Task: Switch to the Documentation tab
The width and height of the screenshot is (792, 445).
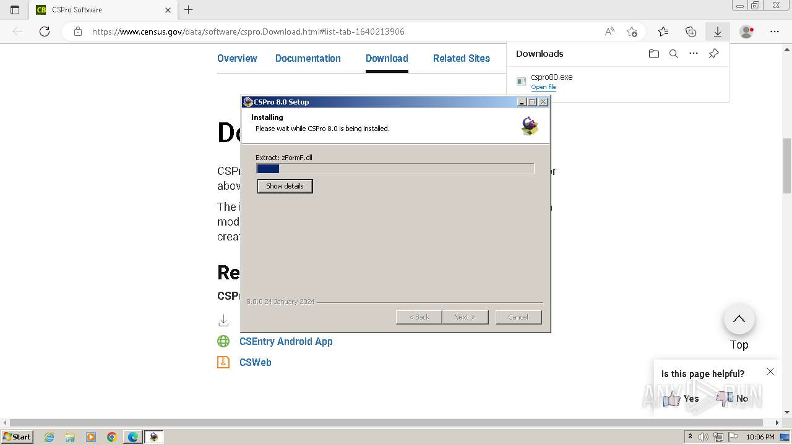Action: click(x=308, y=58)
